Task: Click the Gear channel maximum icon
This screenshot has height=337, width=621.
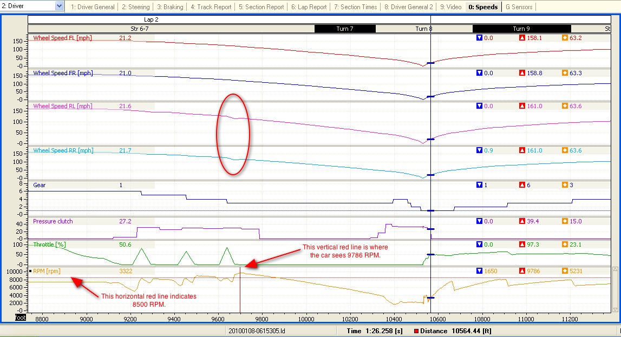Action: point(522,185)
